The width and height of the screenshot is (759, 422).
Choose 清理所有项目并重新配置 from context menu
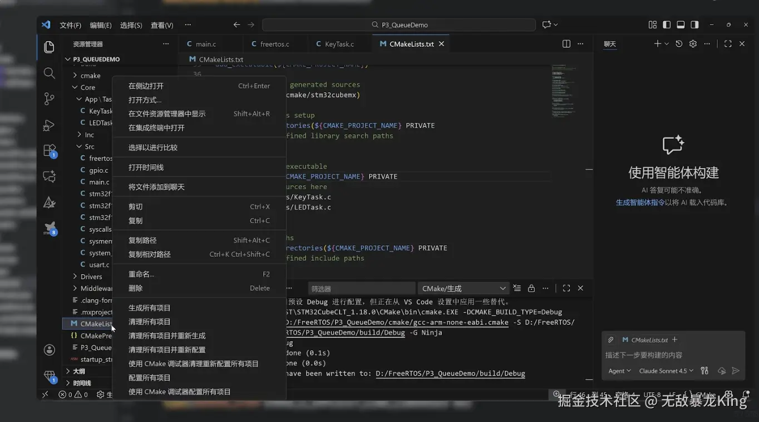[199, 350]
